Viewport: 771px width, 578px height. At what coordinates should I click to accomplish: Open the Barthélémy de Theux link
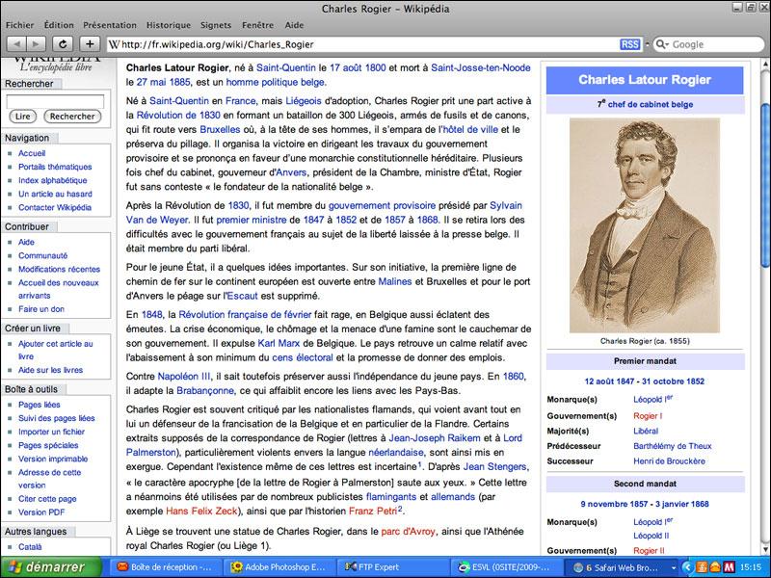pos(672,446)
